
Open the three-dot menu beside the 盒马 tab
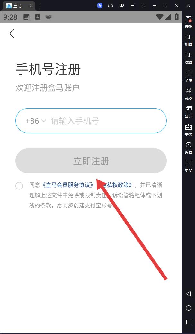tap(40, 5)
